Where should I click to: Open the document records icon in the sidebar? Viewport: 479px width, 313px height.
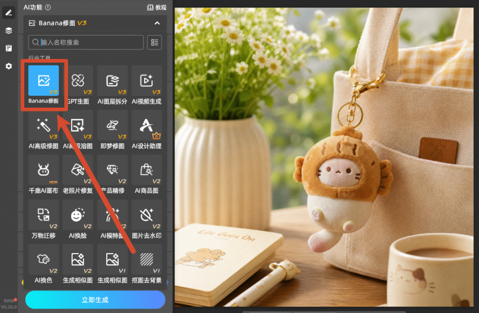click(8, 48)
